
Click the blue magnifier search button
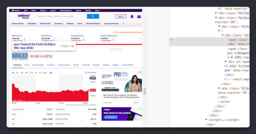click(x=93, y=16)
